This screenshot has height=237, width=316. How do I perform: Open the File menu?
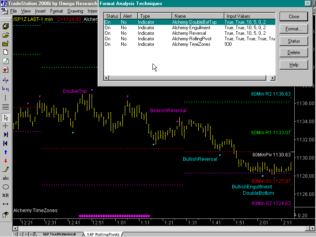(13, 11)
